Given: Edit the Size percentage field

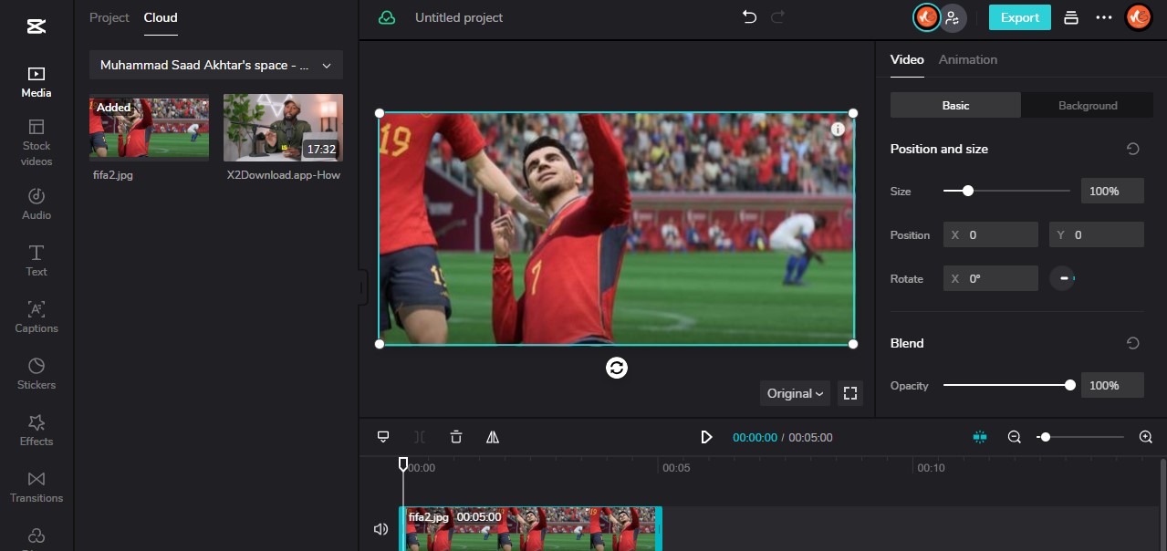Looking at the screenshot, I should pos(1112,191).
